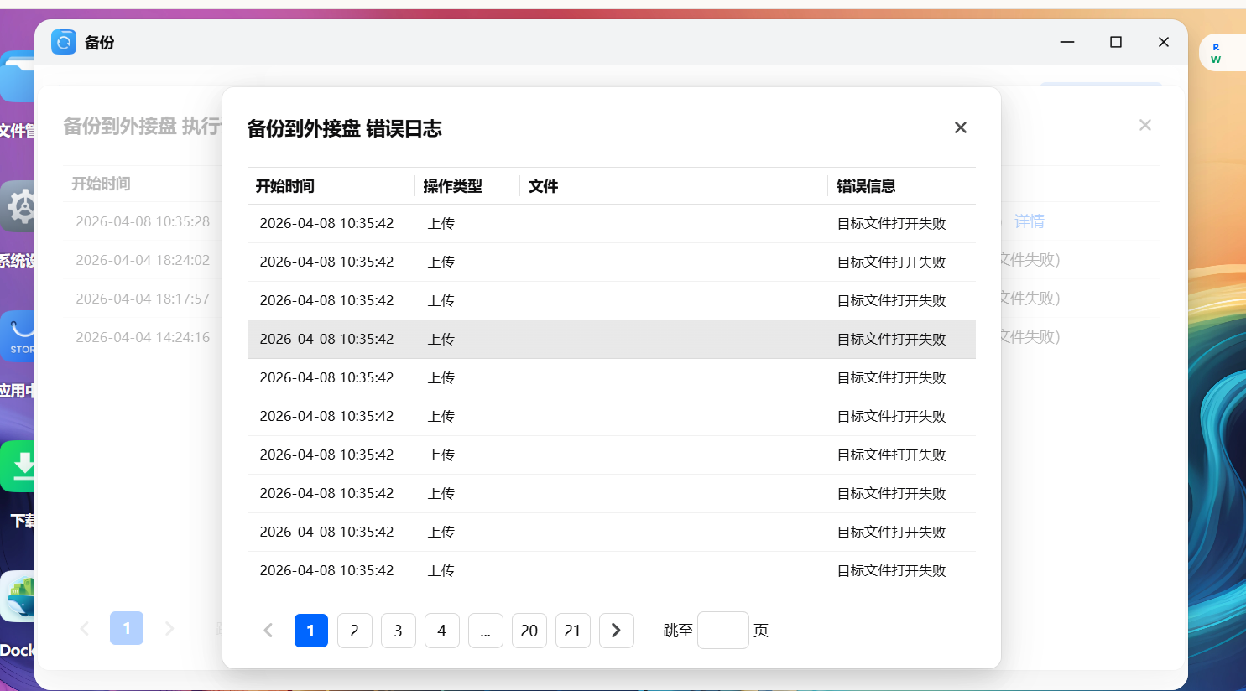Click the Backup app icon in title bar
Screen dimensions: 1246x691
64,42
